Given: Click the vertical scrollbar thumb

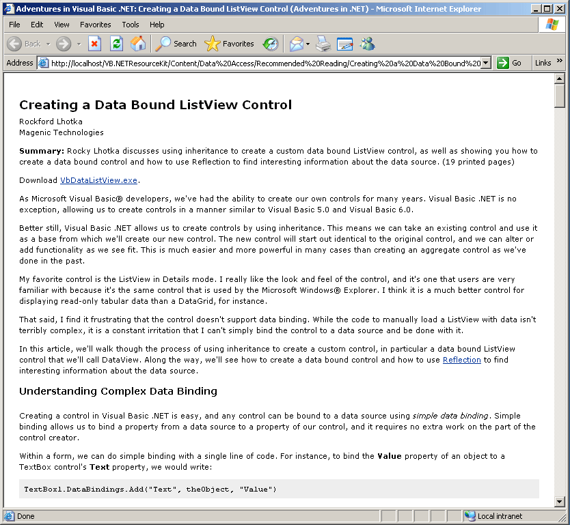Looking at the screenshot, I should coord(559,96).
